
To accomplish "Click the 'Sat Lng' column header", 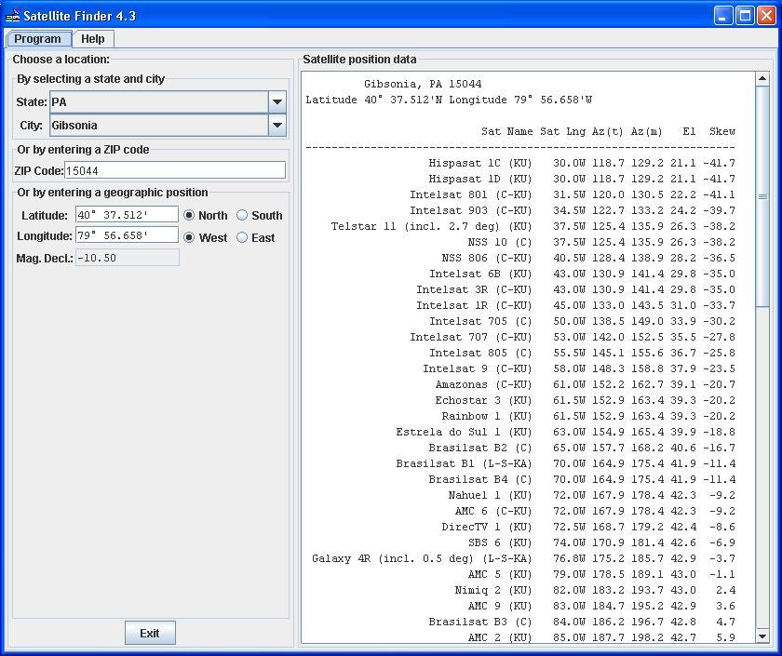I will [562, 131].
